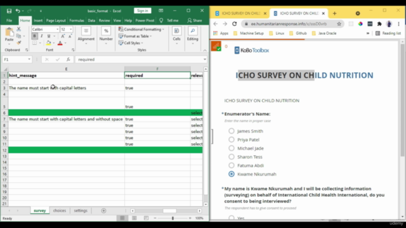Viewport: 406px width, 228px height.
Task: Open the Number format group
Action: [x=106, y=35]
